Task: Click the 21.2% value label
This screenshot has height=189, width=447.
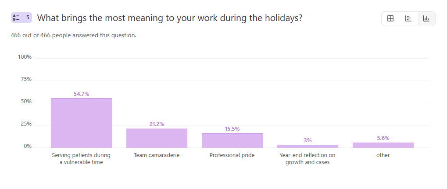Action: coord(157,124)
